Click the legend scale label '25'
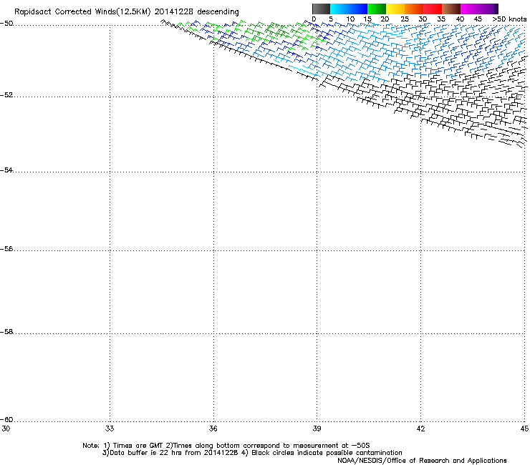Viewport: 530px width, 465px height. tap(405, 19)
